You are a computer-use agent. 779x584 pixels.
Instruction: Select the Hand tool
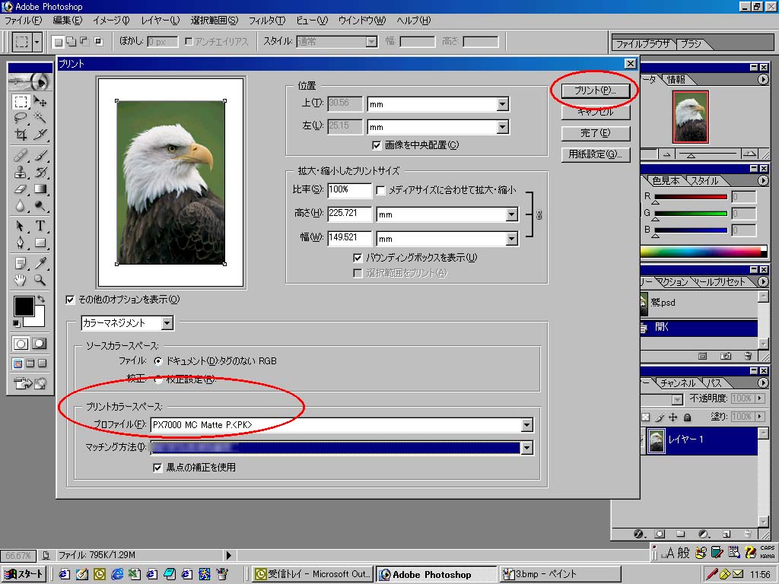pyautogui.click(x=21, y=281)
